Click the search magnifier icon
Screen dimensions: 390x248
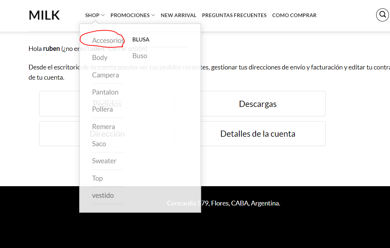point(382,15)
